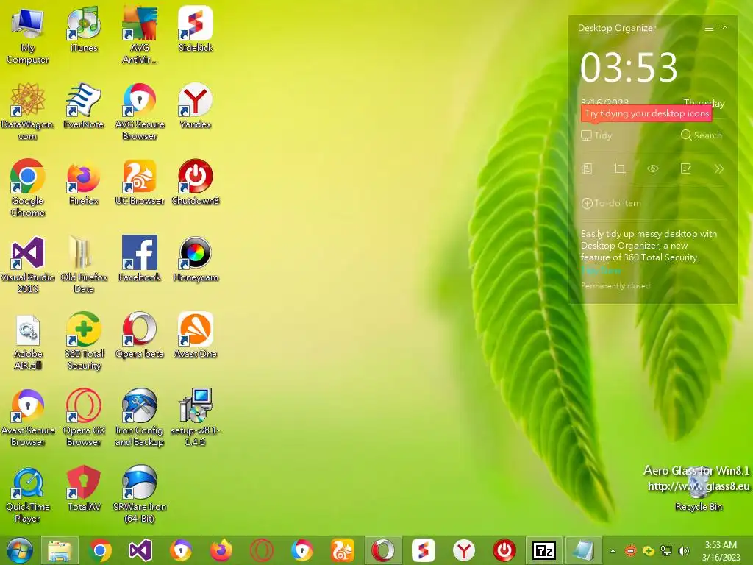The image size is (753, 565).
Task: Open network icon in system tray
Action: pos(666,551)
